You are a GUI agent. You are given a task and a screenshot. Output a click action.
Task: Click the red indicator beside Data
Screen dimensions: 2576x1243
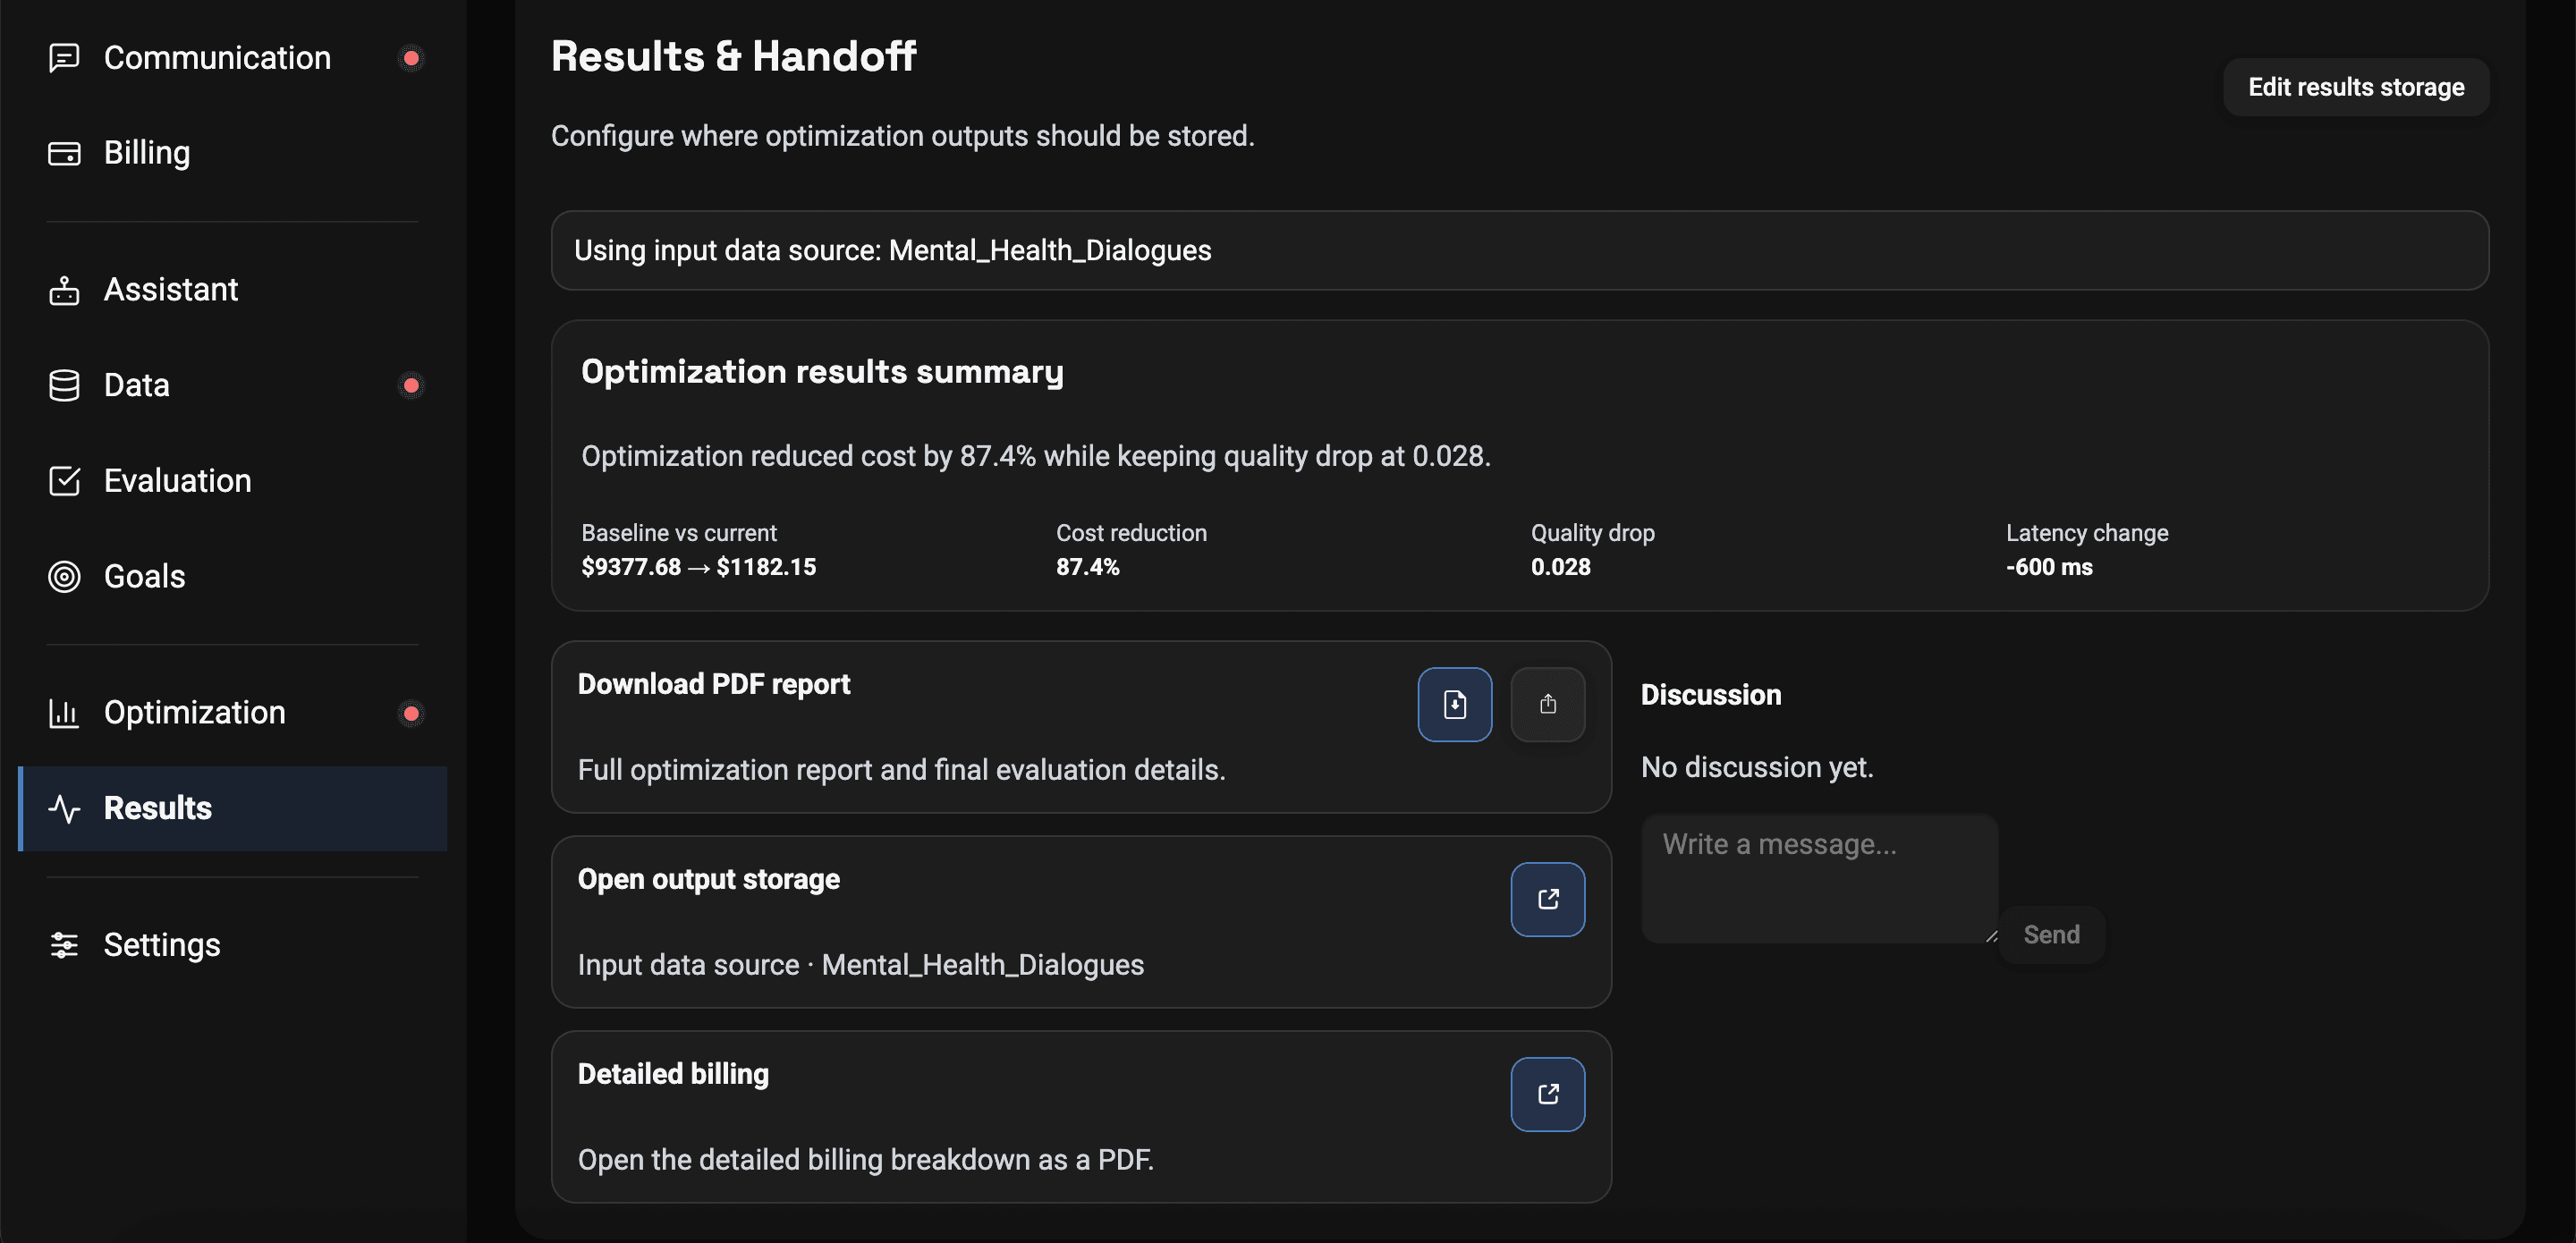coord(411,385)
